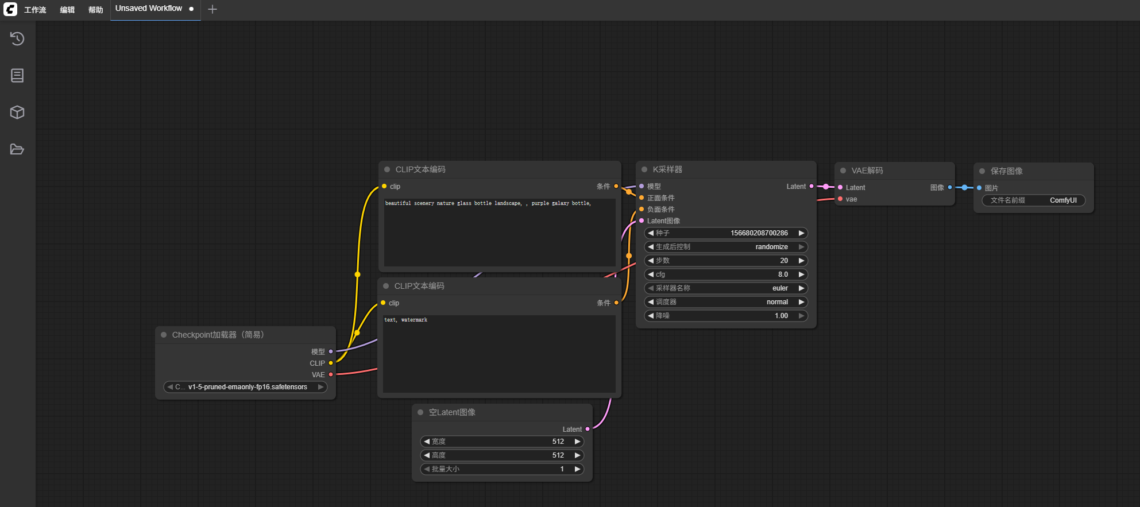The height and width of the screenshot is (507, 1140).
Task: Collapse the VAE解码 node via its dot
Action: (843, 171)
